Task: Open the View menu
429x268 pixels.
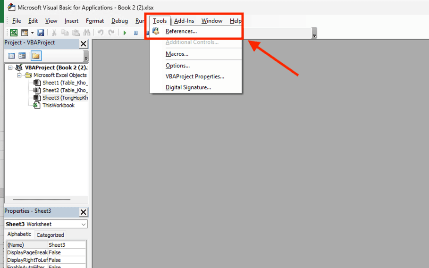Action: (51, 21)
